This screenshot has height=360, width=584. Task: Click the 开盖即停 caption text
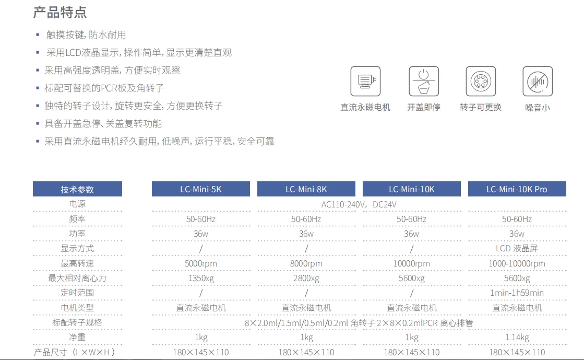click(x=423, y=108)
